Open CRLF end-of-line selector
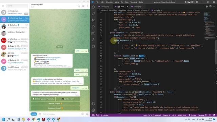Image resolution: width=217 pixels, height=122 pixels. tap(180, 115)
